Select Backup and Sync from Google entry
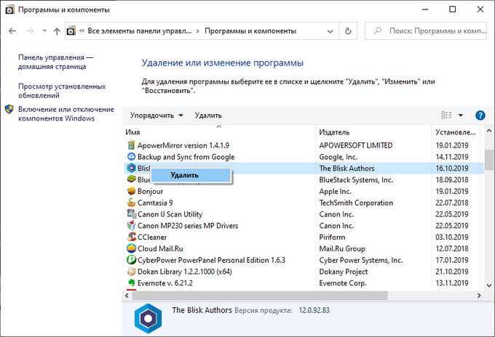495x337 pixels. [x=186, y=157]
